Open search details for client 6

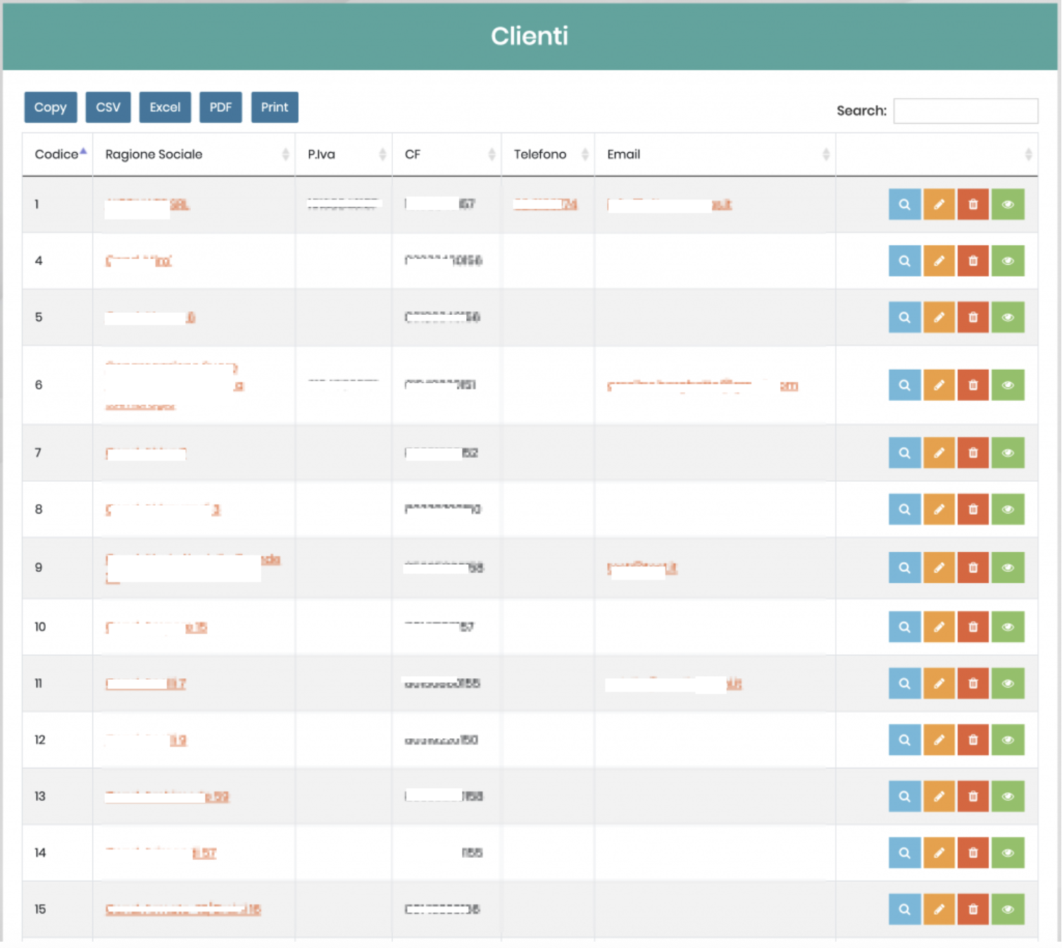tap(904, 385)
